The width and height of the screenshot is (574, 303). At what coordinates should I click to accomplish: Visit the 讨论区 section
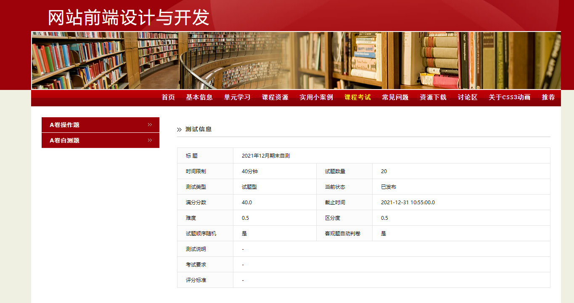pos(468,97)
